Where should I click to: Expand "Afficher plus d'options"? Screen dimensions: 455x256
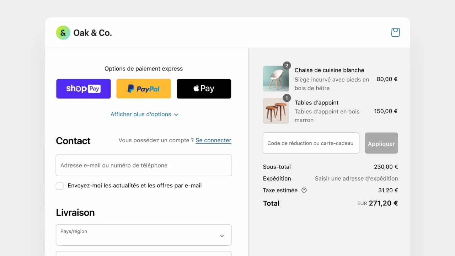(144, 114)
